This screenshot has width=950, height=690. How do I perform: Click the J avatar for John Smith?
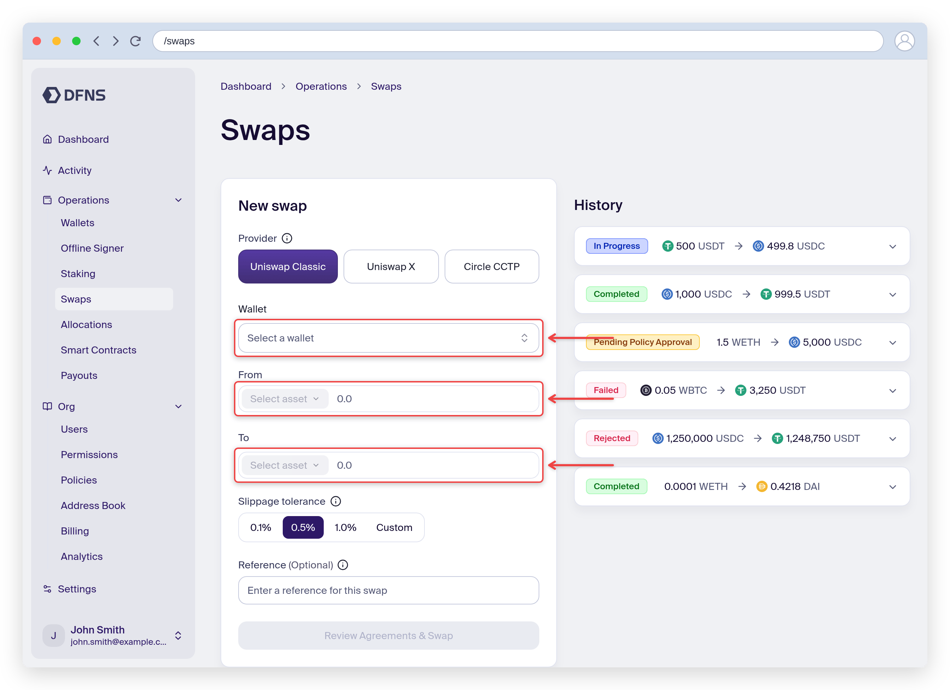[x=54, y=636]
